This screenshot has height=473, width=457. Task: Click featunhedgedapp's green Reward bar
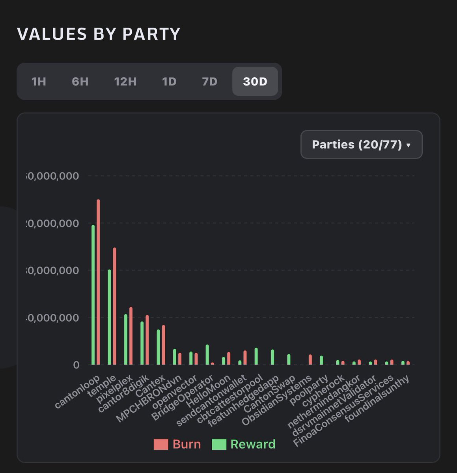(272, 357)
